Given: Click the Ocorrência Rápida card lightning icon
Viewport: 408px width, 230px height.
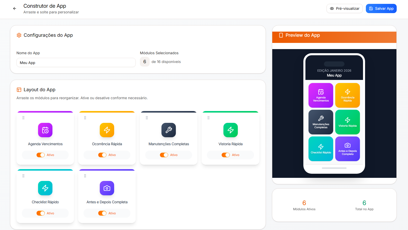Looking at the screenshot, I should [x=107, y=130].
